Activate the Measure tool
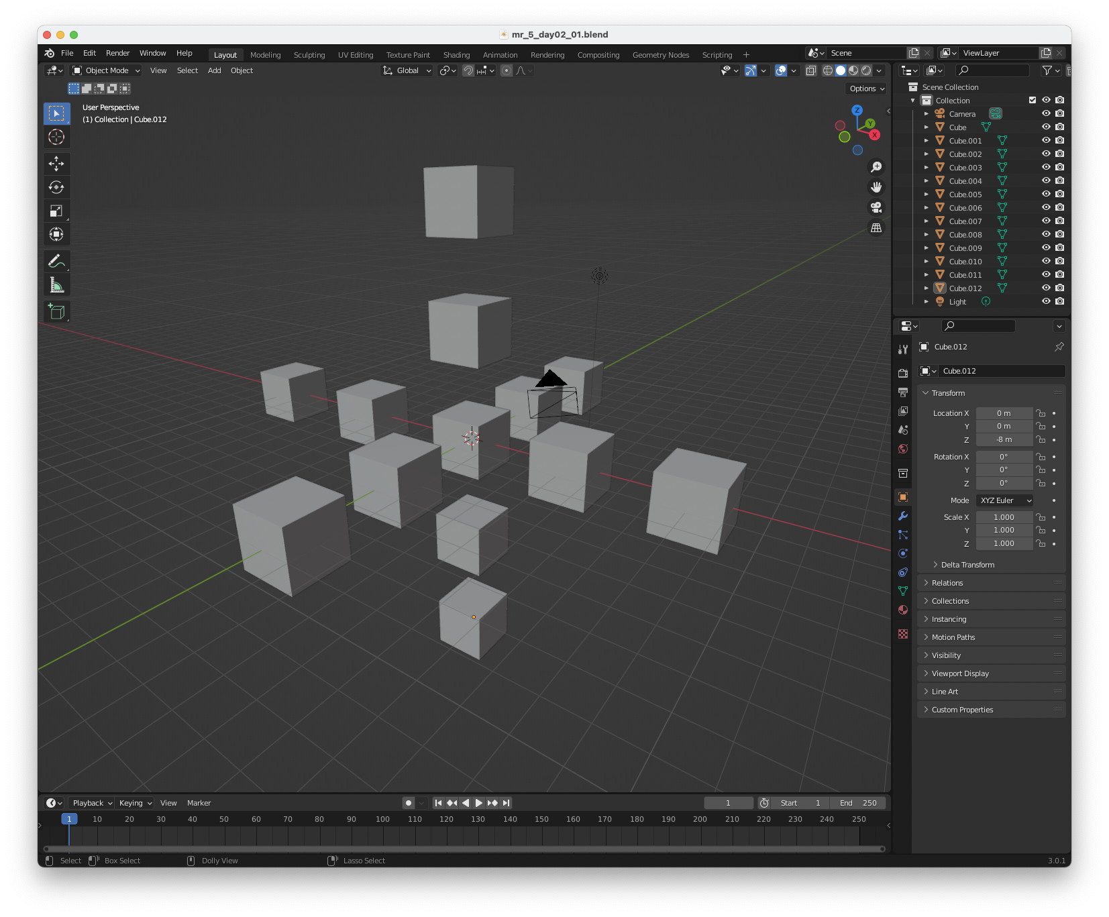 (x=56, y=285)
